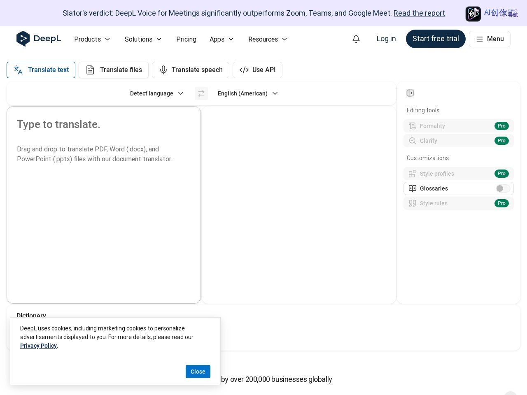Click the Customizations heading
This screenshot has width=527, height=395.
pyautogui.click(x=428, y=158)
